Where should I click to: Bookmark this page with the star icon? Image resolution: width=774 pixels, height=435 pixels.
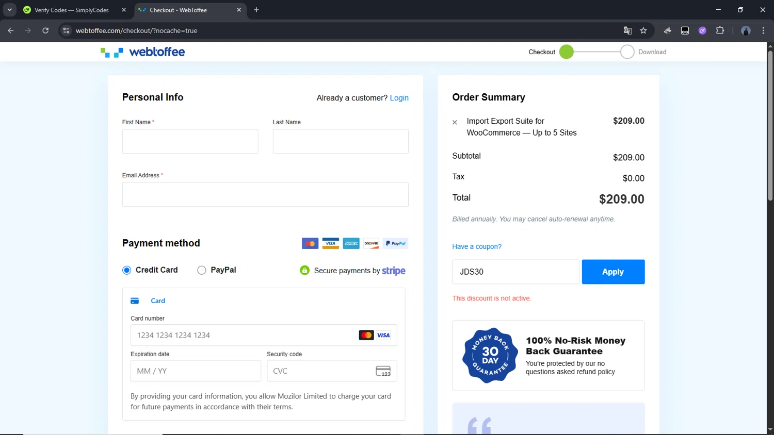click(x=643, y=30)
